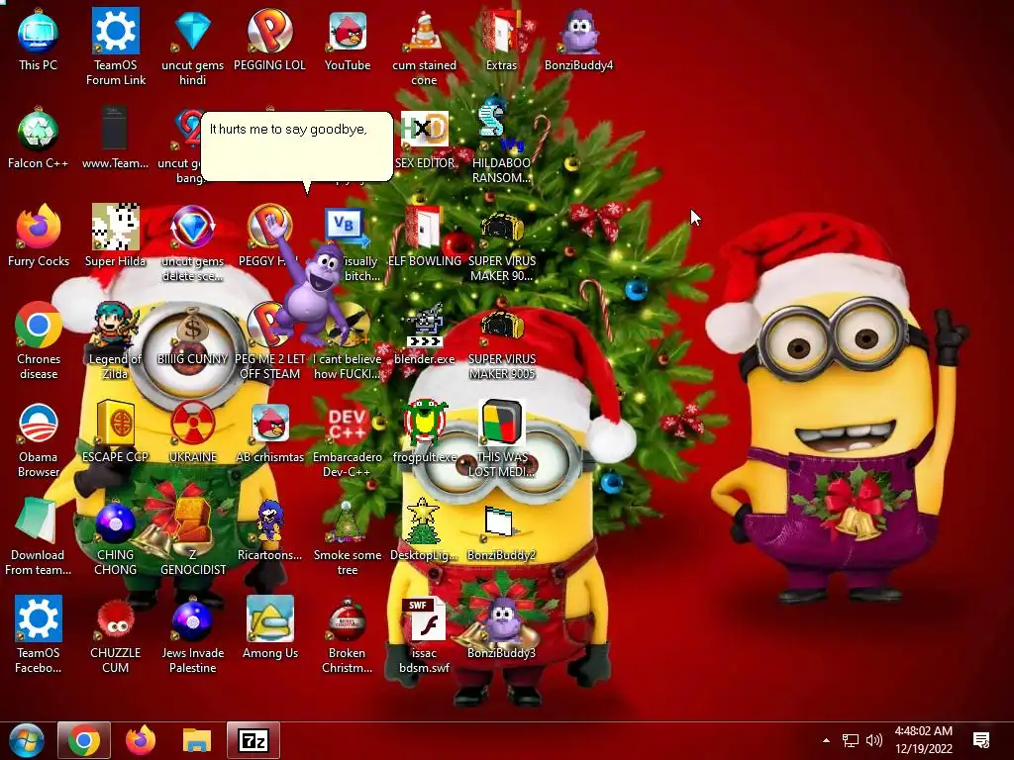The image size is (1014, 760).
Task: Launch Firefox from the taskbar
Action: tap(141, 740)
